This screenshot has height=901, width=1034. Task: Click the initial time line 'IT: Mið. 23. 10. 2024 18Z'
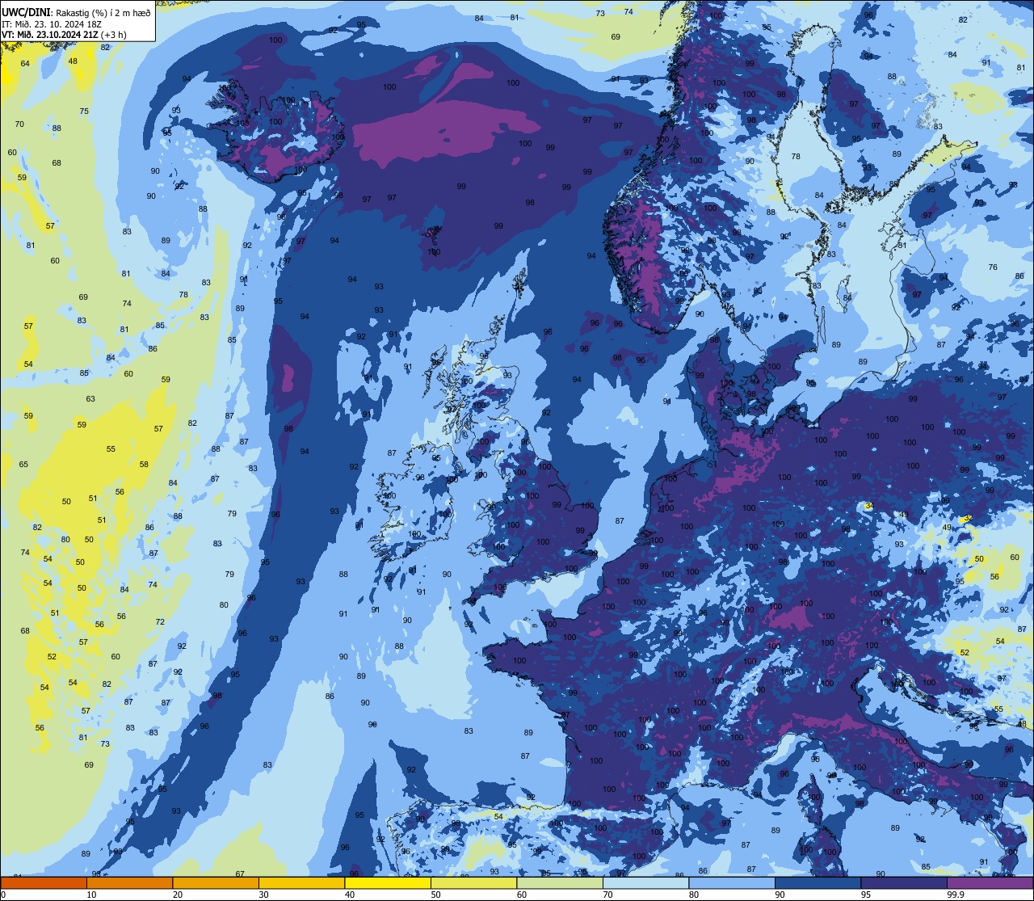coord(52,23)
